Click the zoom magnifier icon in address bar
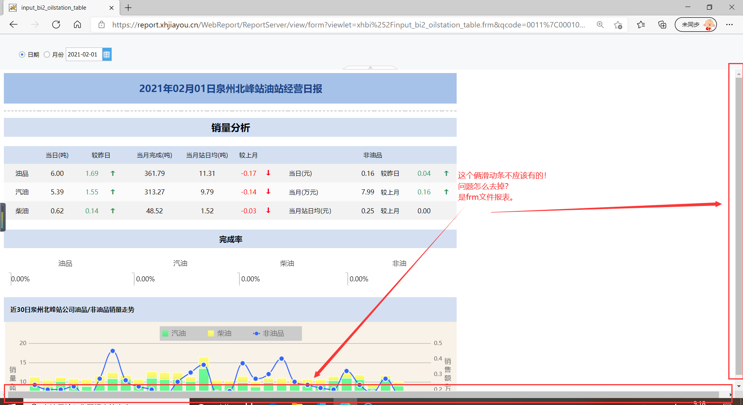 point(600,25)
